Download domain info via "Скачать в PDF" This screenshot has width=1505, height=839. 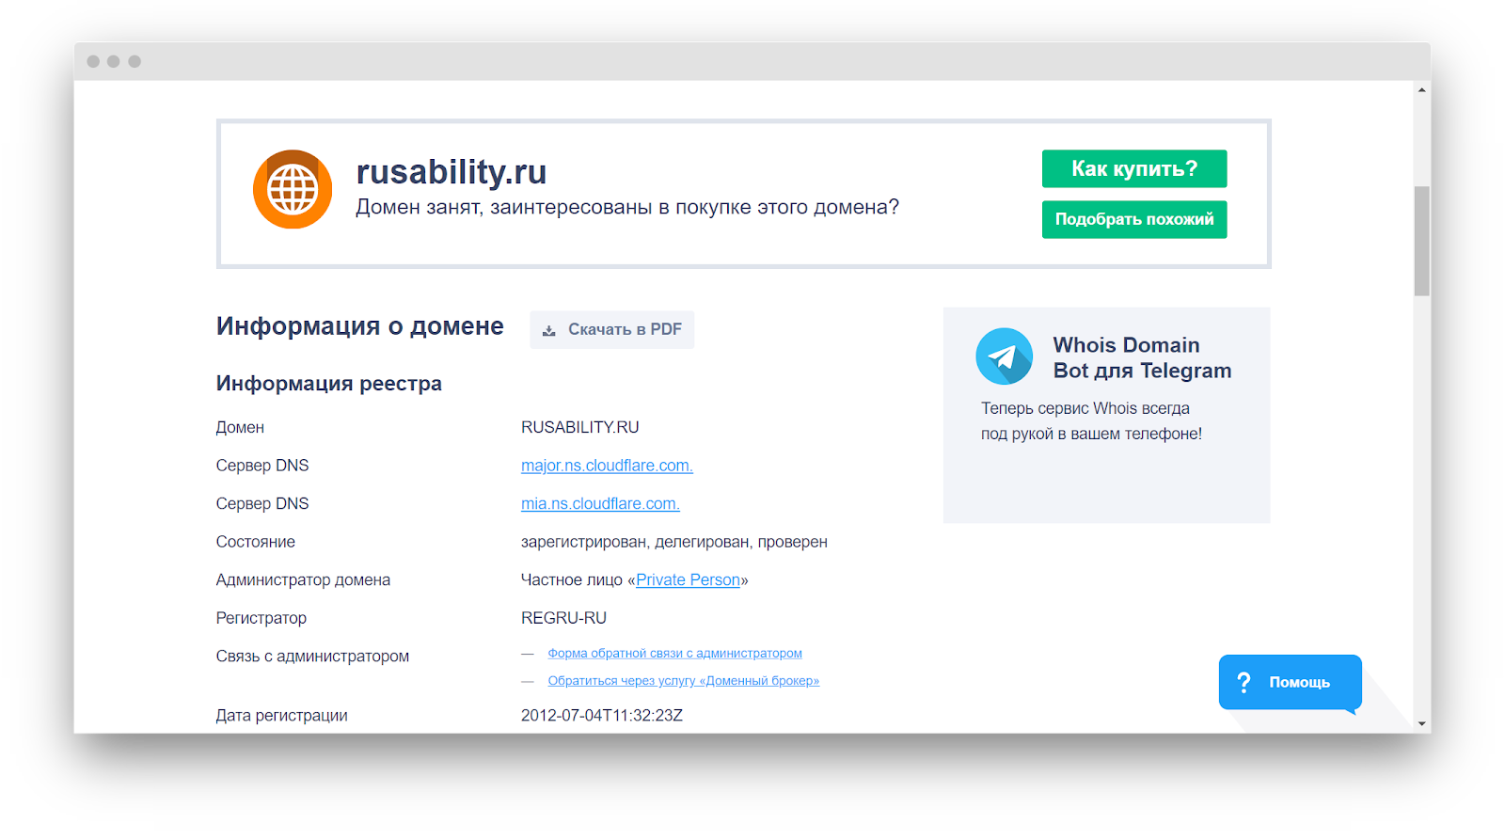click(611, 330)
